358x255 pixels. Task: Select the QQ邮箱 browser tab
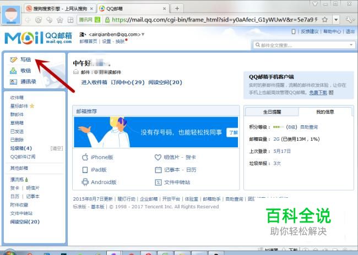[133, 9]
